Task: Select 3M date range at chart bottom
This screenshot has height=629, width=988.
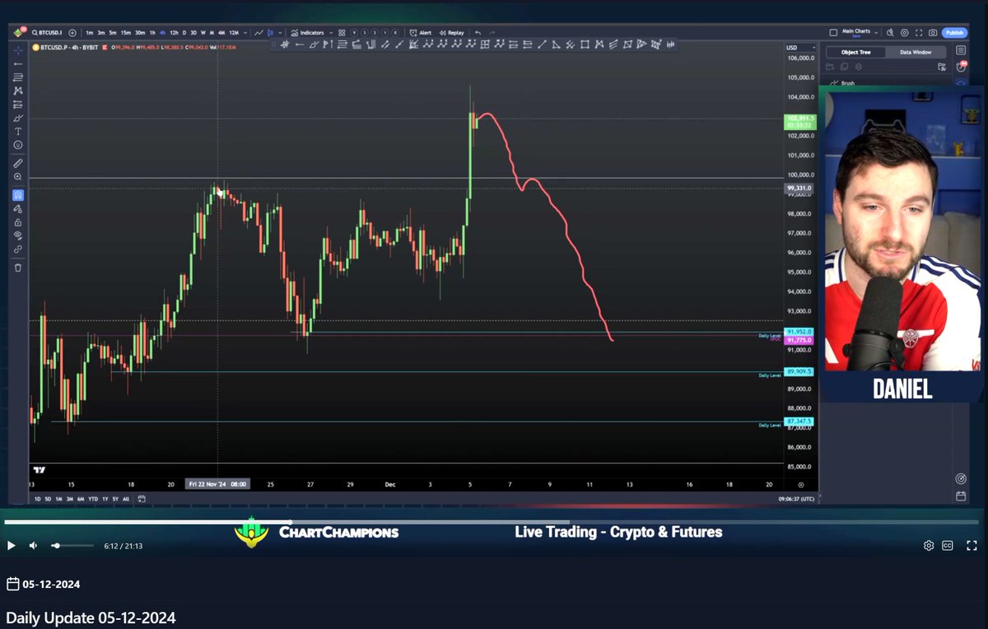Action: pos(69,499)
